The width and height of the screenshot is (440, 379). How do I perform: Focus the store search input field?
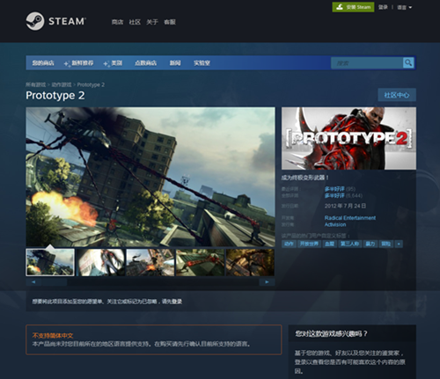[367, 62]
